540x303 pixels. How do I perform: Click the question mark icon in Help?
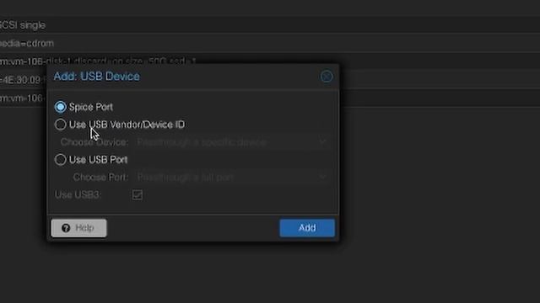pos(66,228)
